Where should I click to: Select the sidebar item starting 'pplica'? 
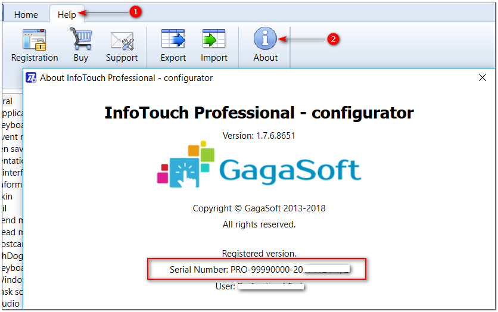[12, 113]
